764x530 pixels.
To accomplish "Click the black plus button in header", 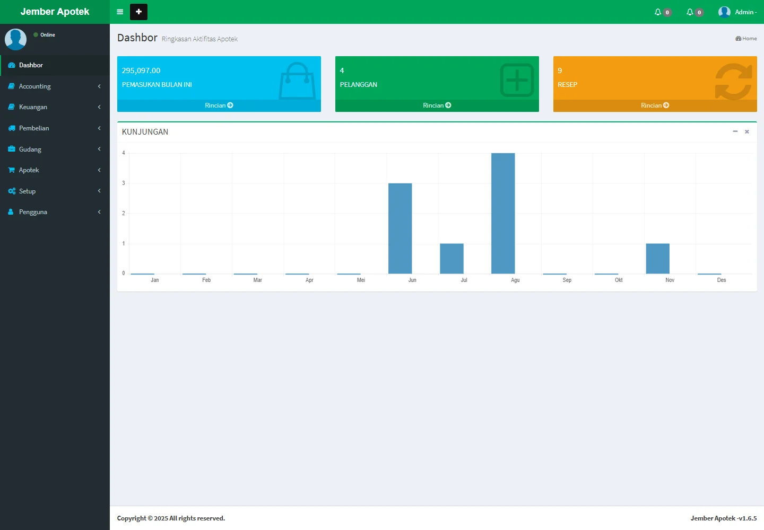I will [x=138, y=12].
